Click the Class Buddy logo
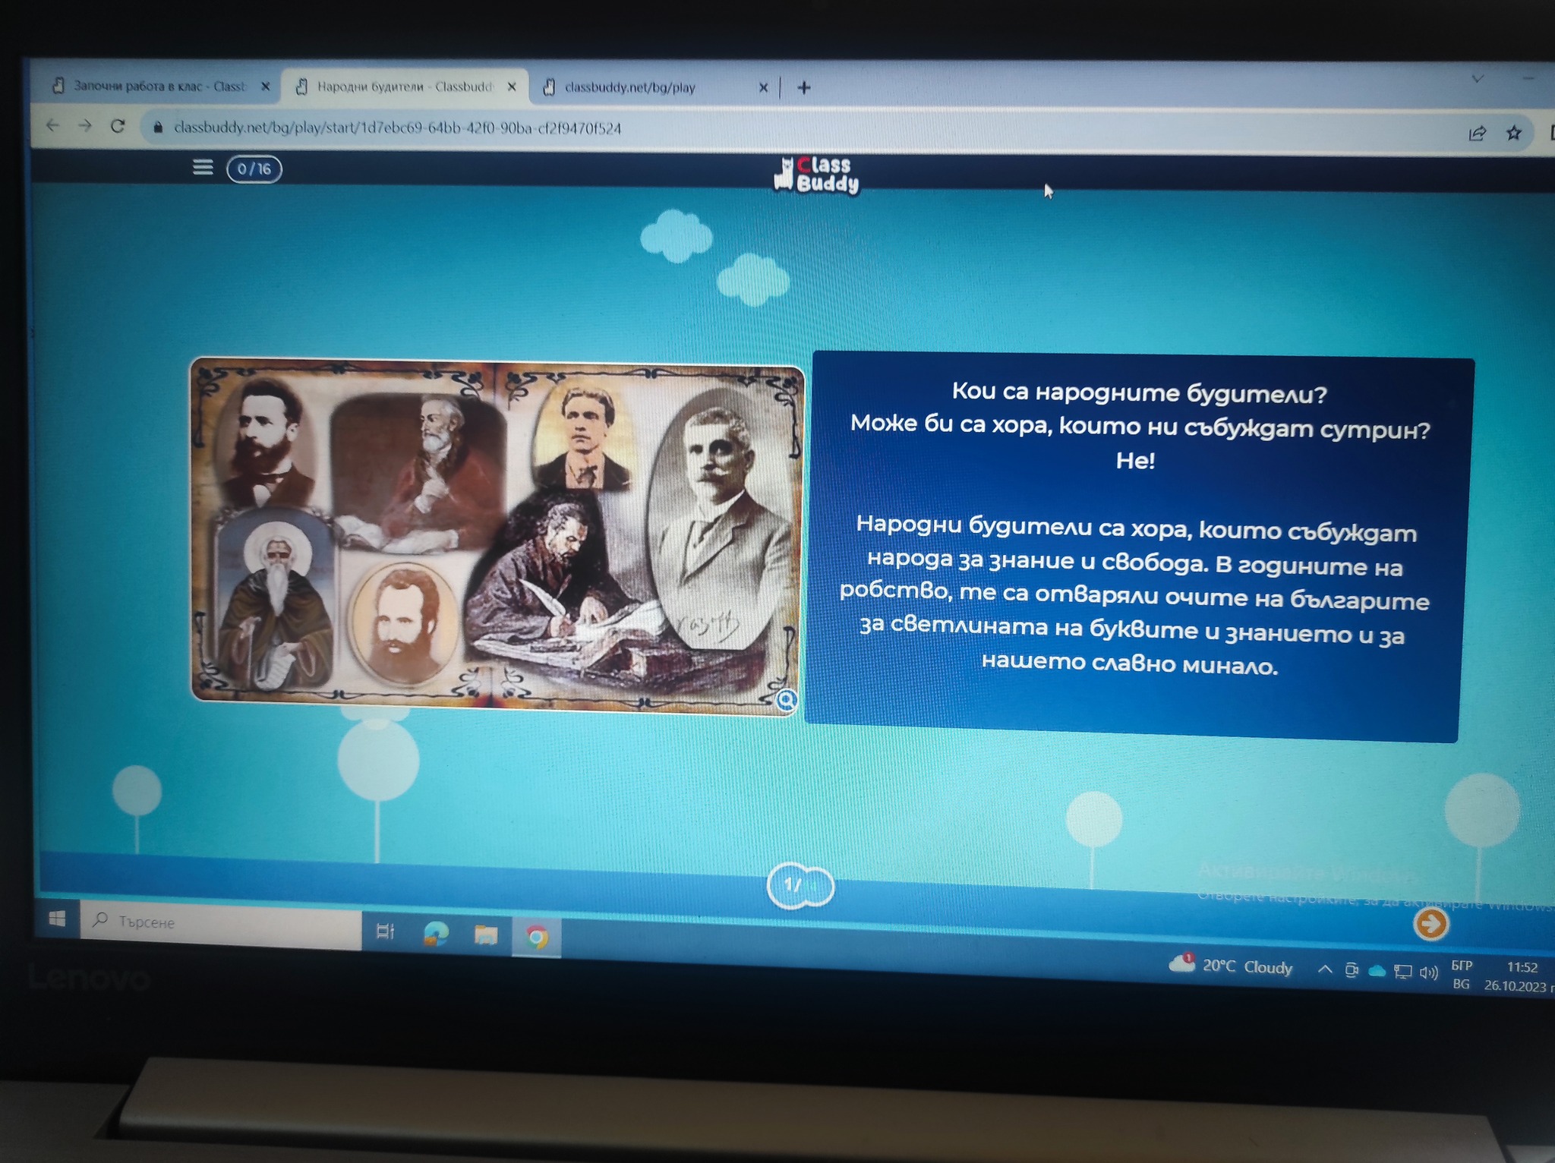The height and width of the screenshot is (1163, 1555). pos(816,175)
